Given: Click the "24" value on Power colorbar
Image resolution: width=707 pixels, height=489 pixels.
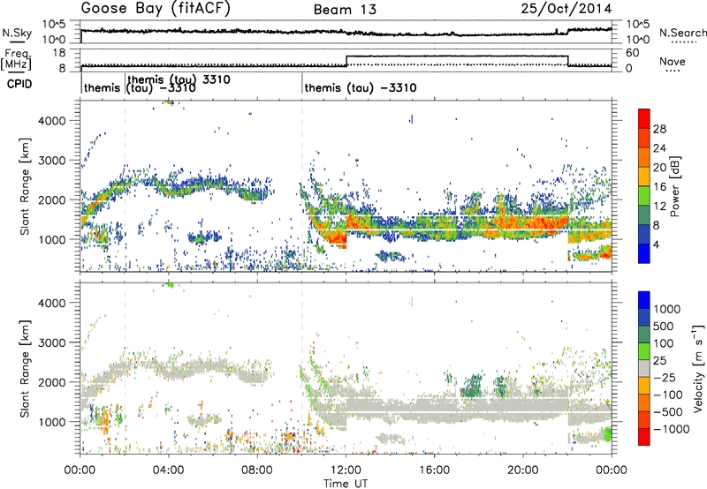Looking at the screenshot, I should tap(659, 148).
